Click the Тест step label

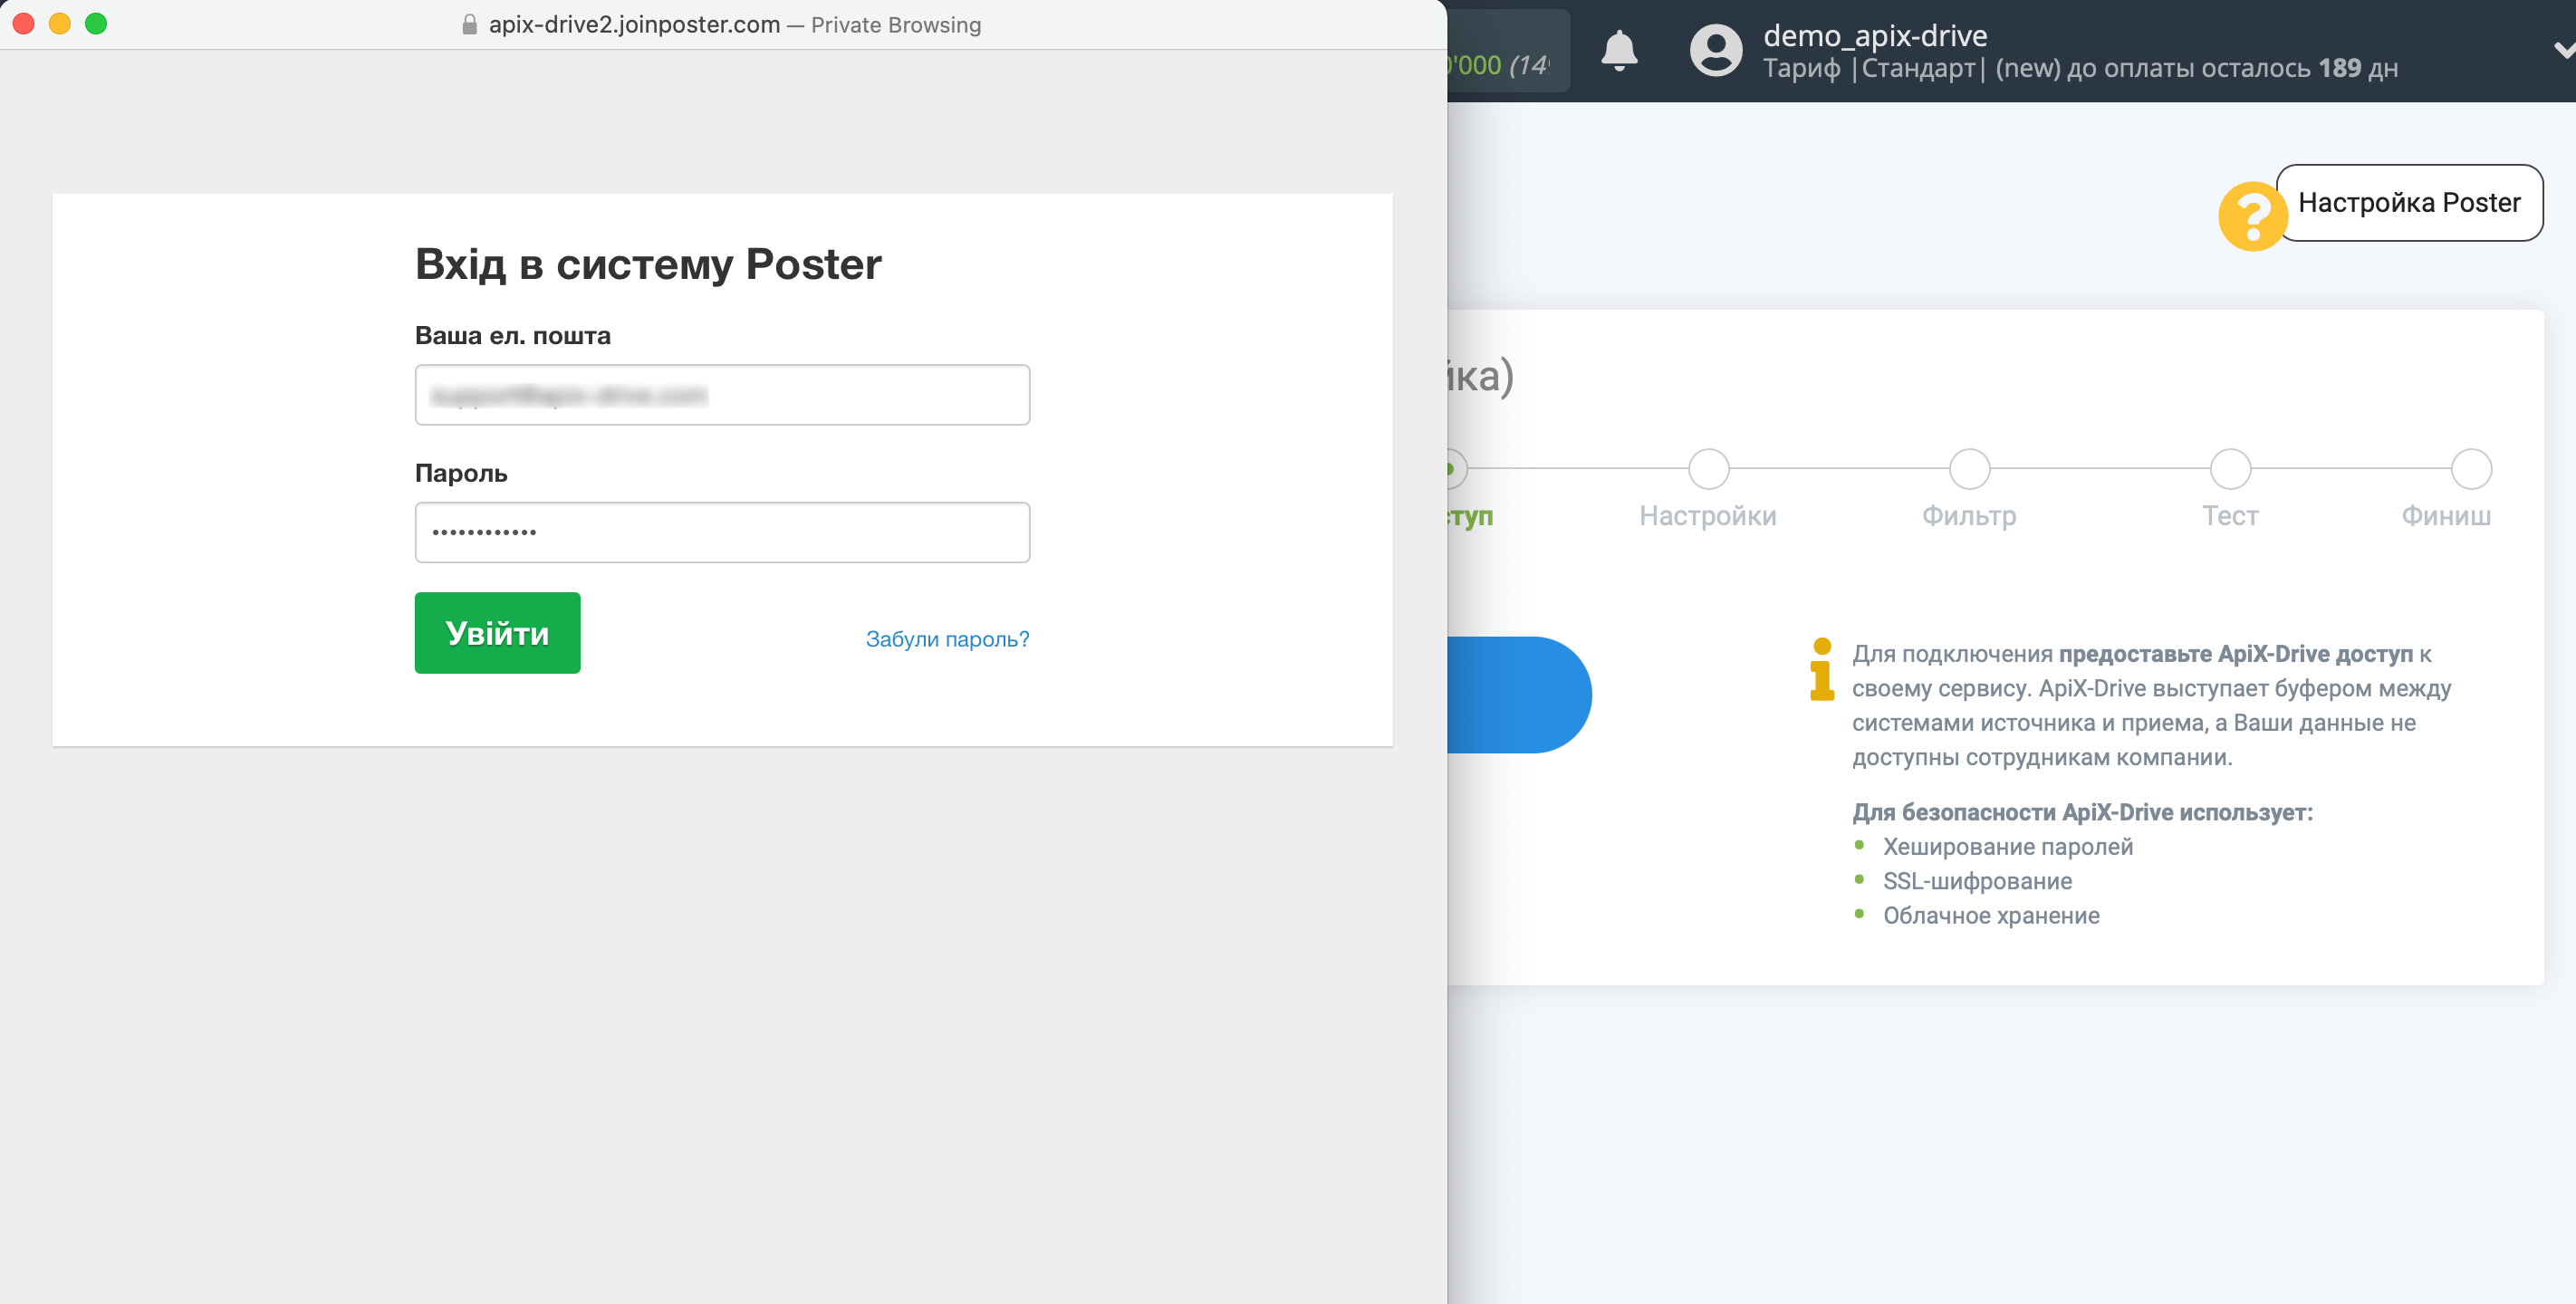click(2230, 516)
